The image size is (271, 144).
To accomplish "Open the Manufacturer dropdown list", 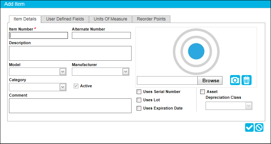I will click(x=126, y=72).
